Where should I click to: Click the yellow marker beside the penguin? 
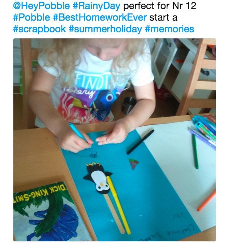point(119,205)
